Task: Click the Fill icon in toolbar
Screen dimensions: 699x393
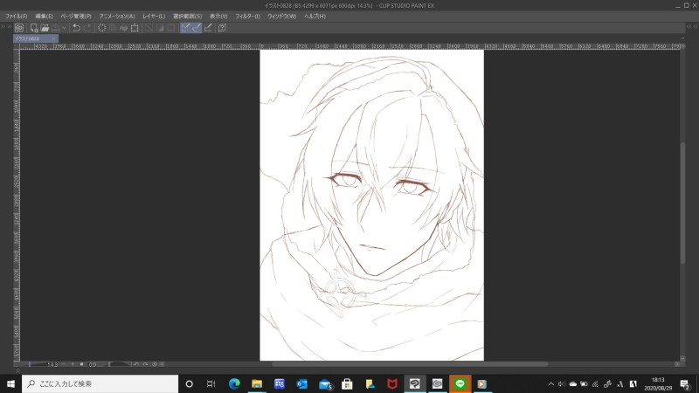Action: point(123,28)
